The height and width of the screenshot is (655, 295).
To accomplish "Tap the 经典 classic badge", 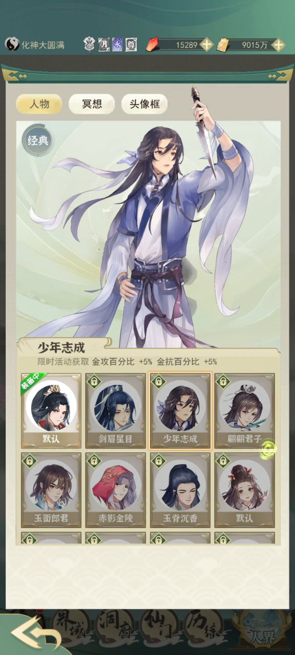I will coord(38,141).
